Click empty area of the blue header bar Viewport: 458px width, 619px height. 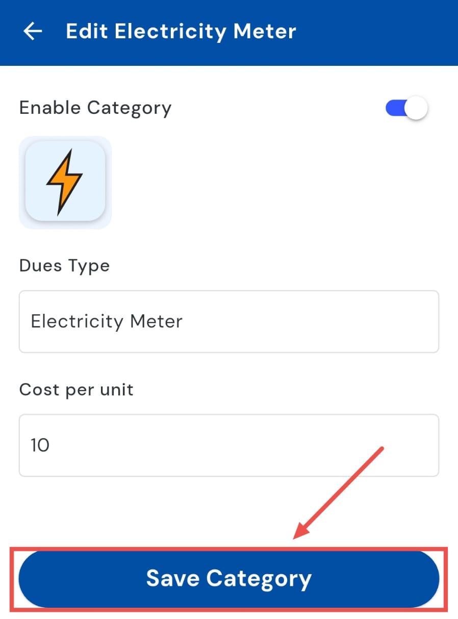[377, 32]
